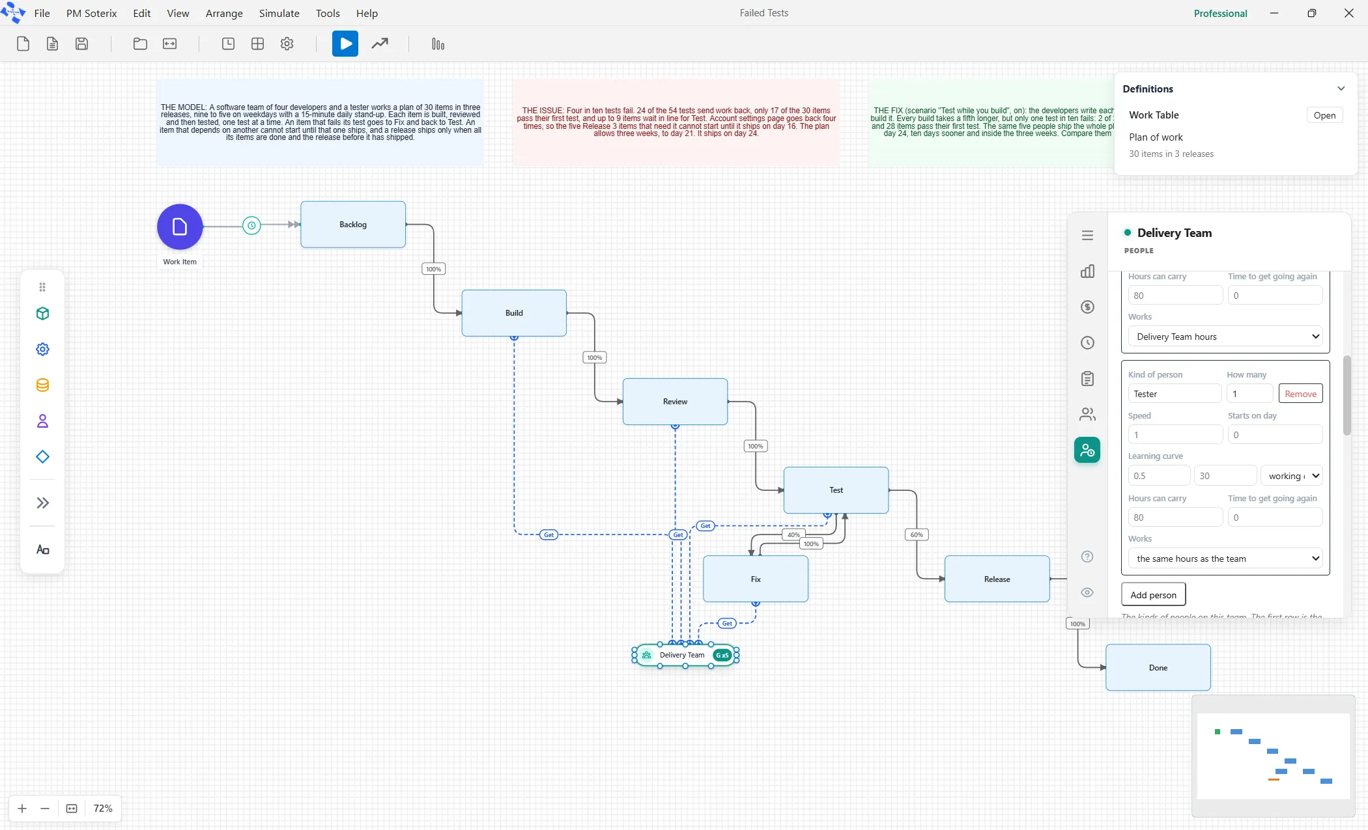The height and width of the screenshot is (830, 1368).
Task: Select the text label tool Aa
Action: pyautogui.click(x=42, y=550)
